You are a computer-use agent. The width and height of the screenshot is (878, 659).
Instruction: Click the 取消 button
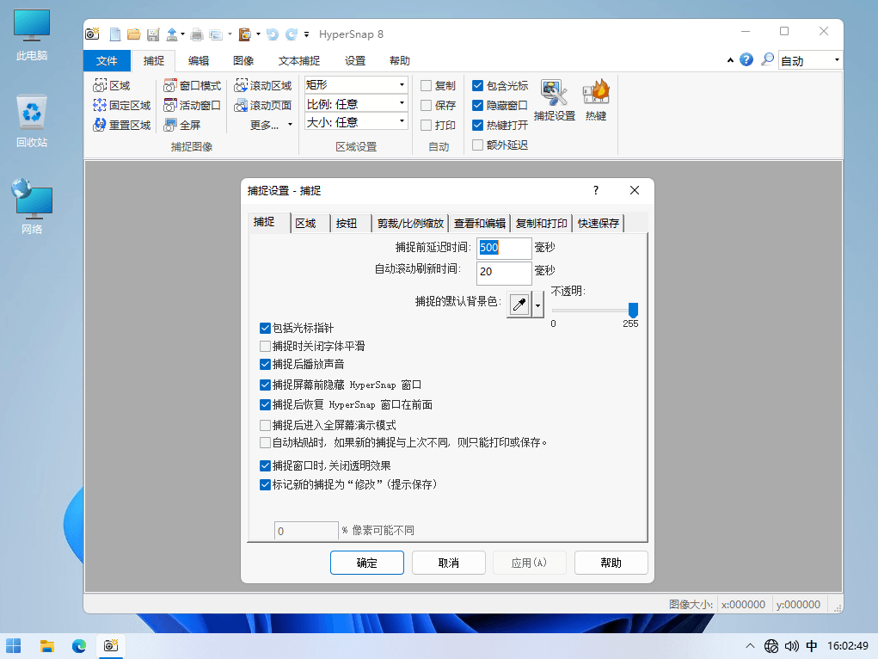[x=449, y=563]
